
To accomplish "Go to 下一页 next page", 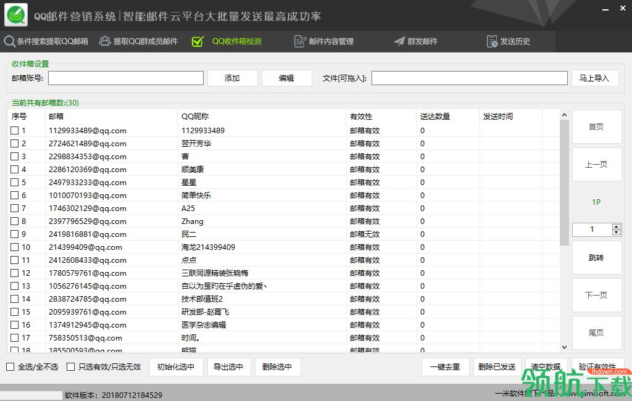I will (597, 295).
